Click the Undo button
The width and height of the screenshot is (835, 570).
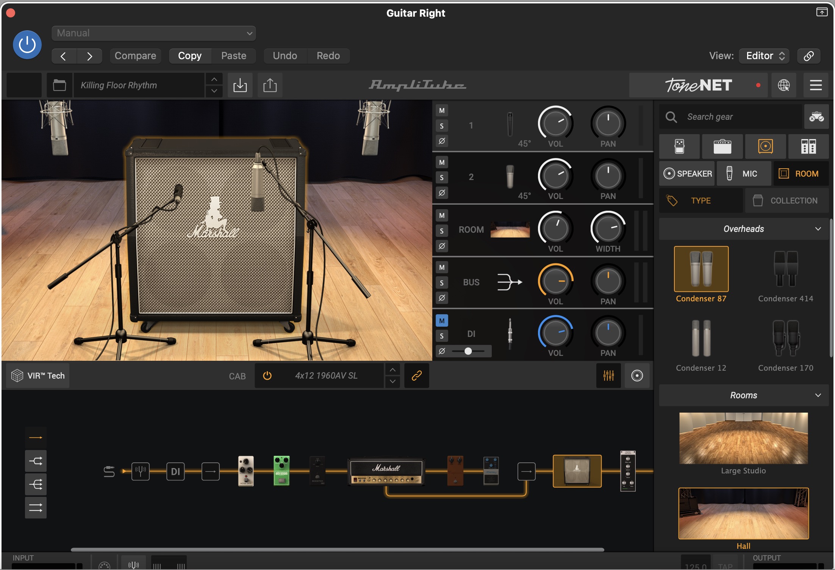(285, 56)
